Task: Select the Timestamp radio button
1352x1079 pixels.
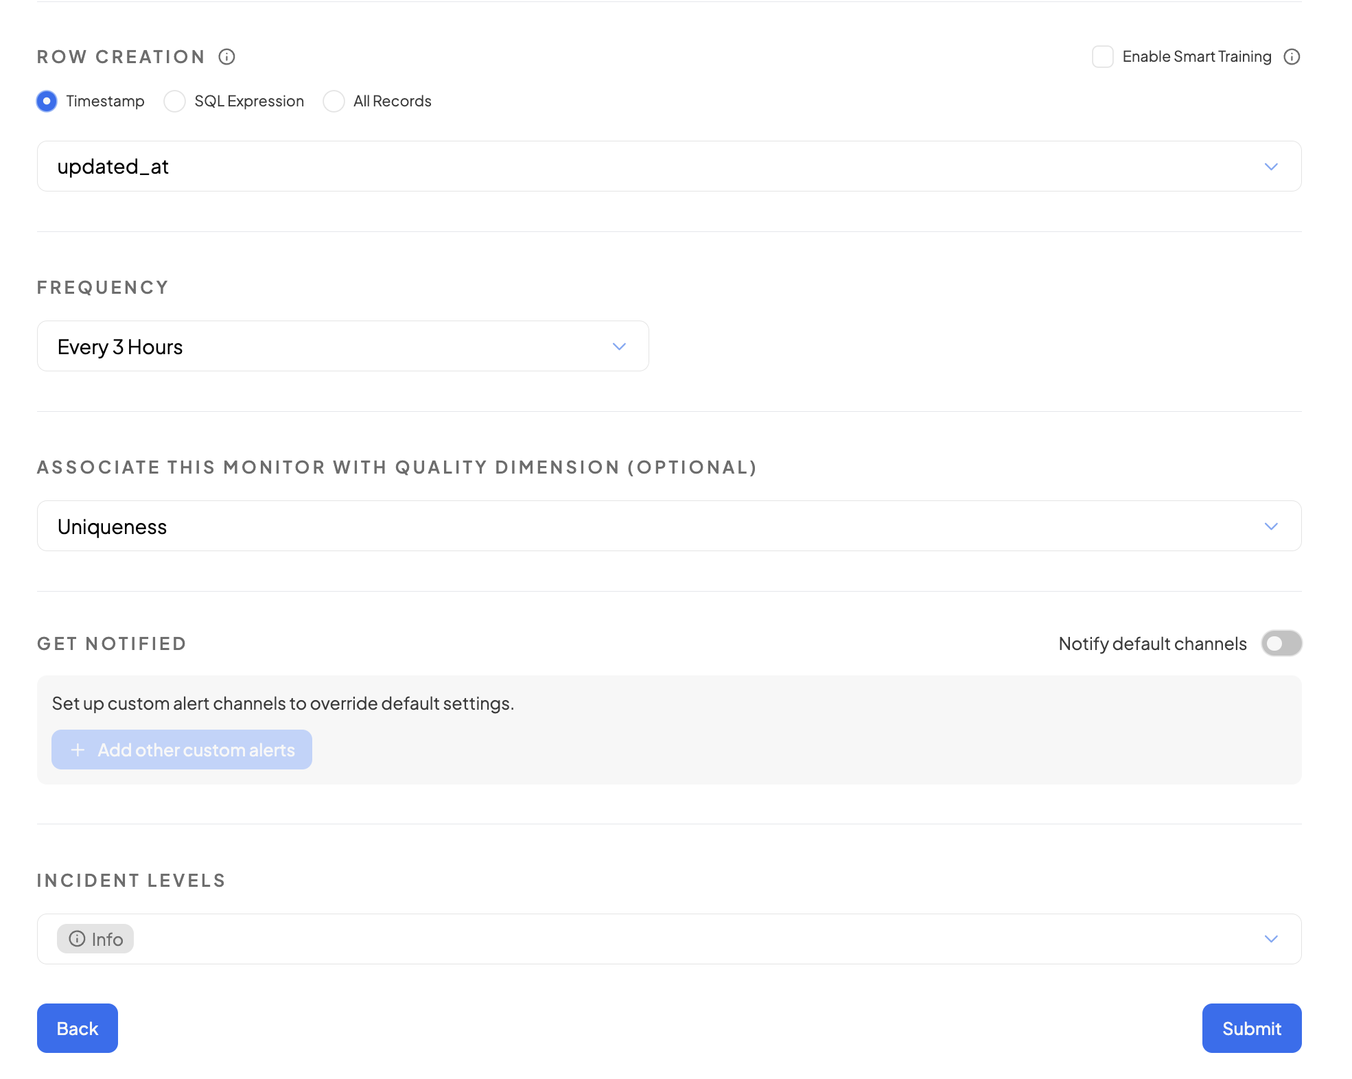Action: point(47,102)
